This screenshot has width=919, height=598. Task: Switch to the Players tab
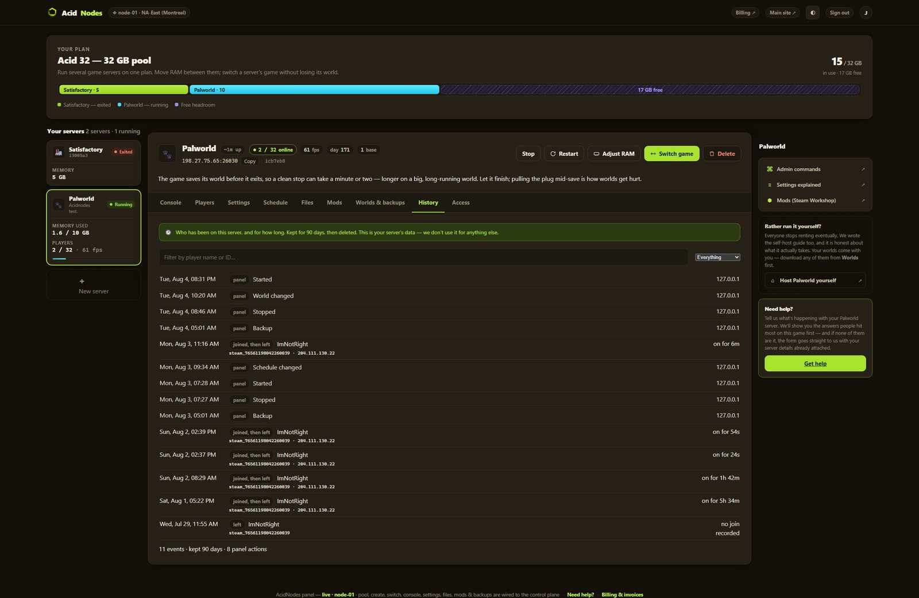(x=204, y=203)
